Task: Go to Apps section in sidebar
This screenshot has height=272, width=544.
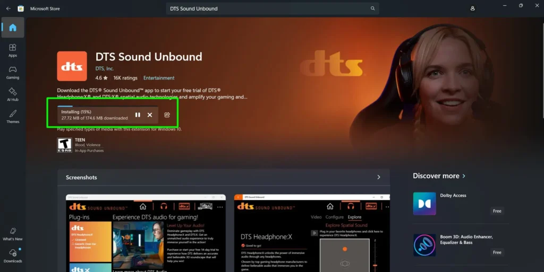Action: [x=13, y=50]
